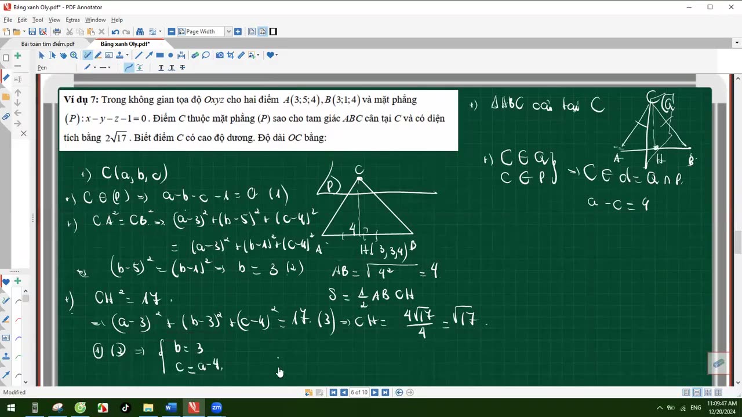Open the Extras menu
Image resolution: width=742 pixels, height=417 pixels.
(x=72, y=20)
